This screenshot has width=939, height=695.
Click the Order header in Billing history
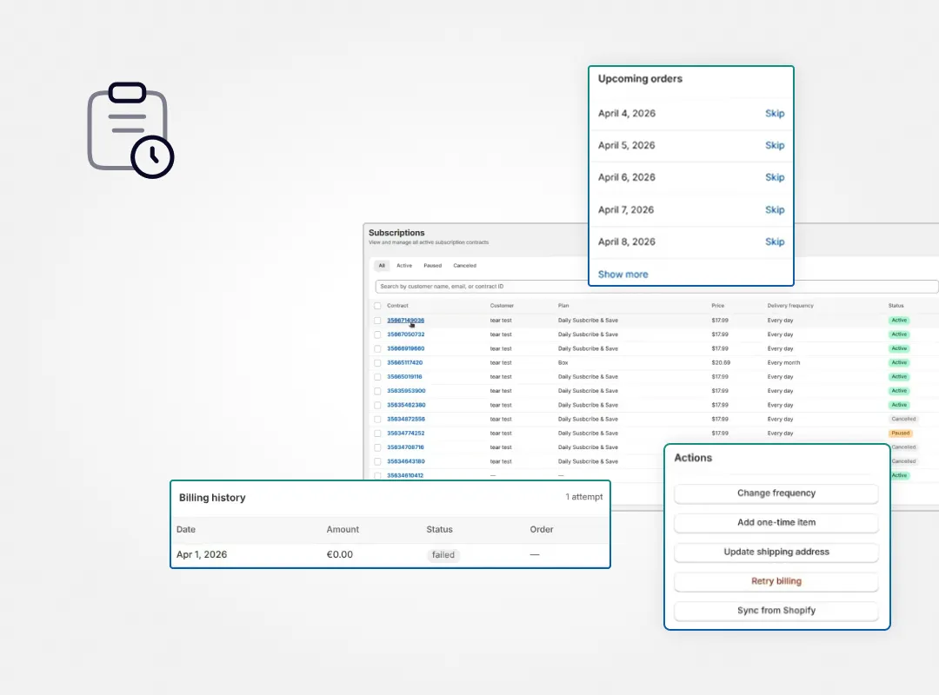[x=542, y=530]
